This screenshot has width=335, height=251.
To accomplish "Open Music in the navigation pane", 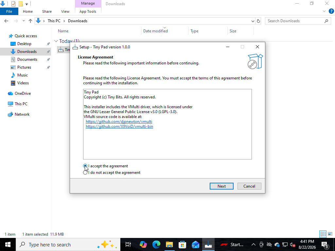I will pos(23,75).
